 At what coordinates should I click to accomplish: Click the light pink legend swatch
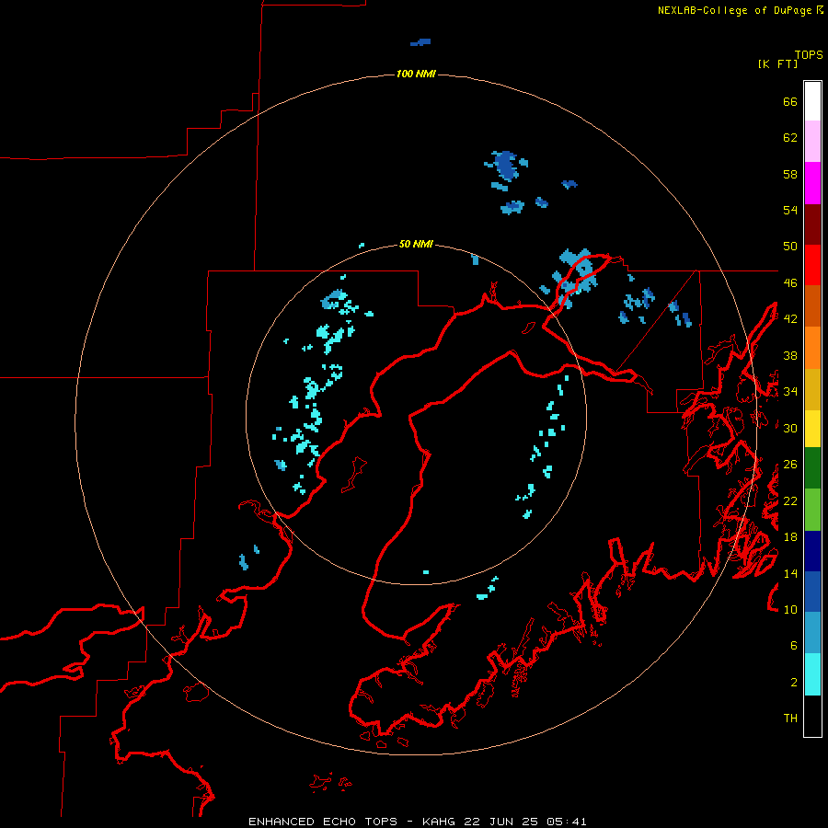[812, 141]
